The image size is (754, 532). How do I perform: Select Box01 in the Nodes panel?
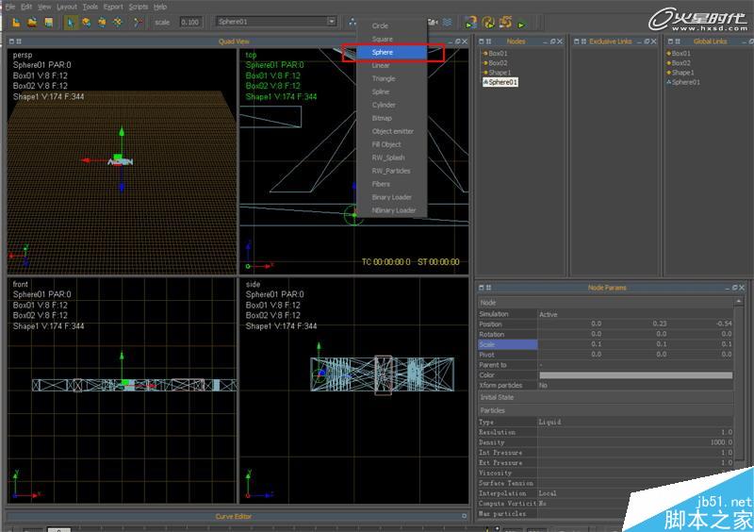(x=497, y=54)
